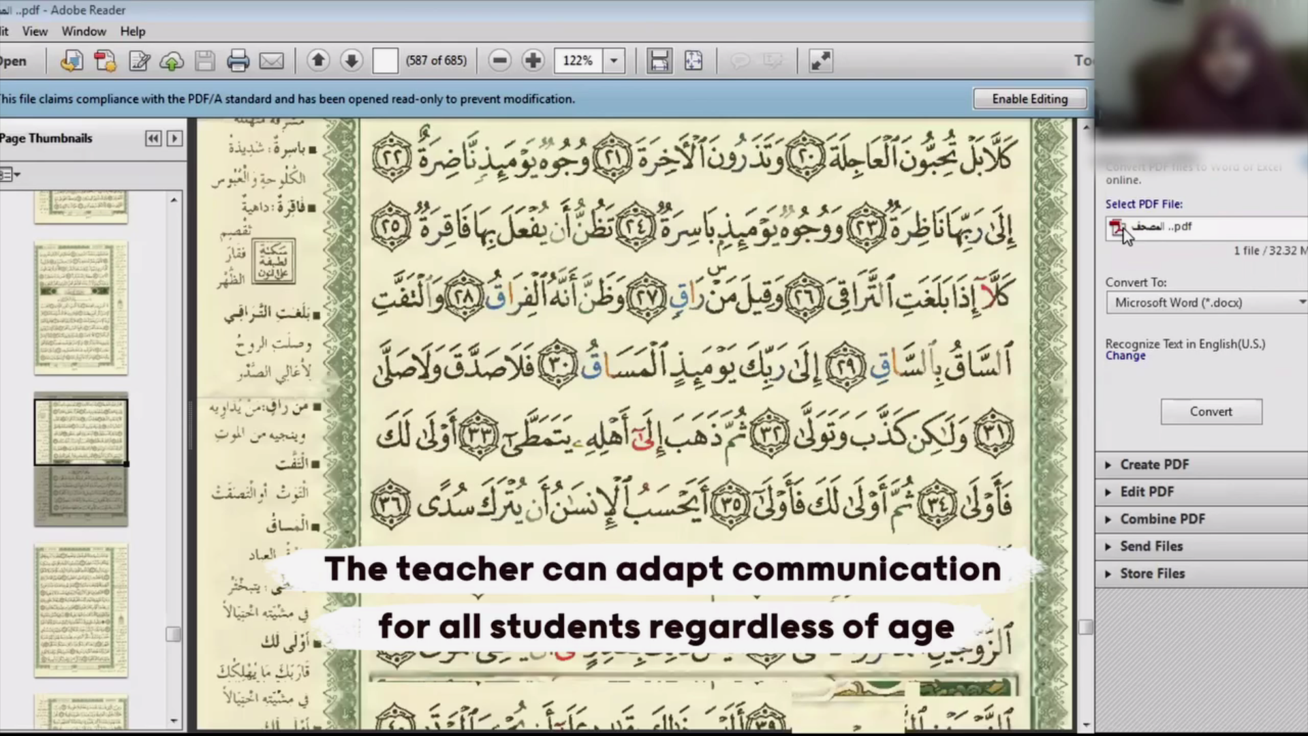Image resolution: width=1308 pixels, height=736 pixels.
Task: Click thumbnails scrollbar down arrow
Action: [174, 720]
